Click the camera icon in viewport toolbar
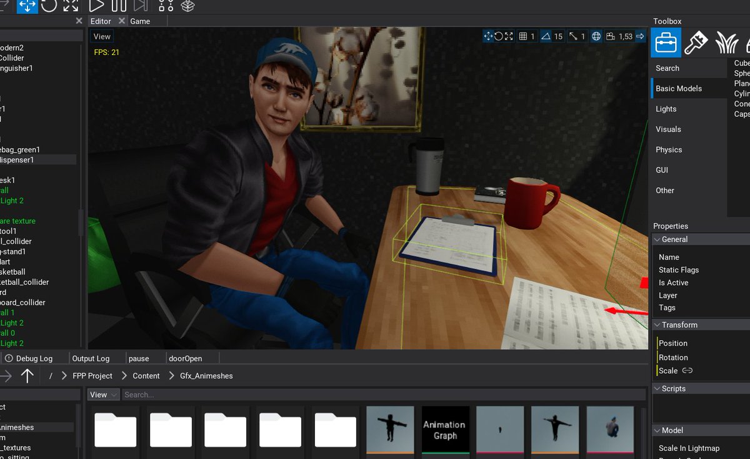Viewport: 750px width, 459px height. (x=612, y=36)
